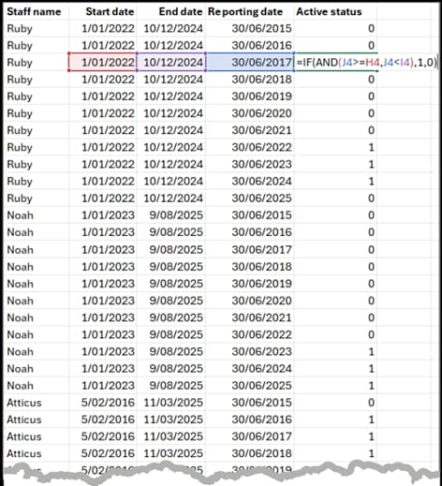Click the IF(AND formula cell being edited
Screen dimensions: 442x486
(x=366, y=63)
